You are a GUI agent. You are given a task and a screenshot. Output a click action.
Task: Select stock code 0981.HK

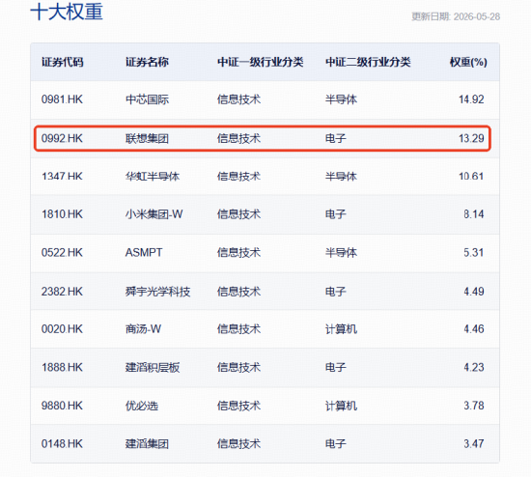[x=62, y=99]
